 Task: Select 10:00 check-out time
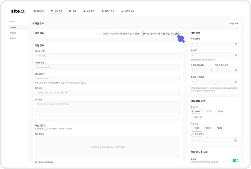coord(195,128)
